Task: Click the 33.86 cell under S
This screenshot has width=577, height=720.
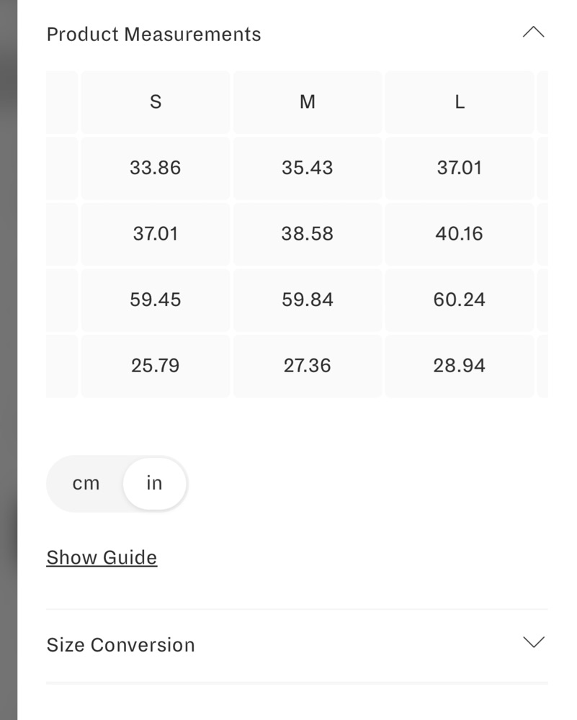Action: click(156, 168)
